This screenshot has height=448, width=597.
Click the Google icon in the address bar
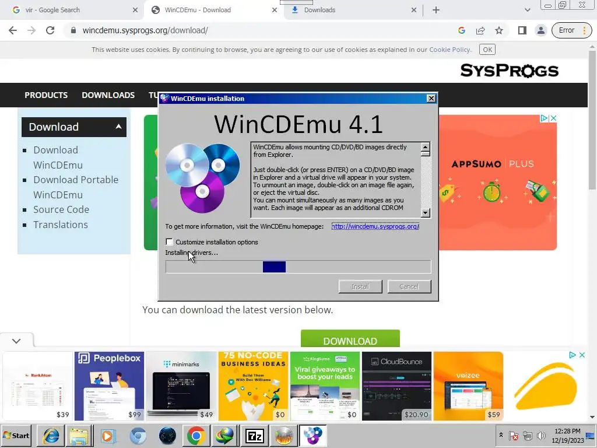click(462, 30)
